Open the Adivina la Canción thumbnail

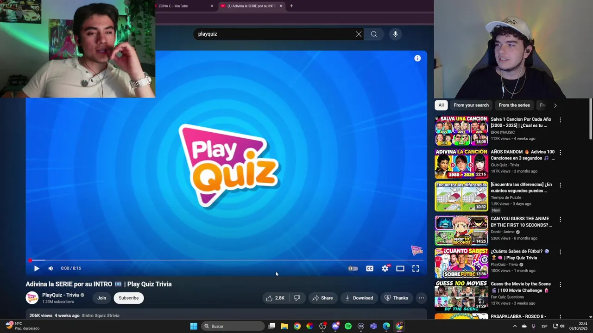coord(461,164)
